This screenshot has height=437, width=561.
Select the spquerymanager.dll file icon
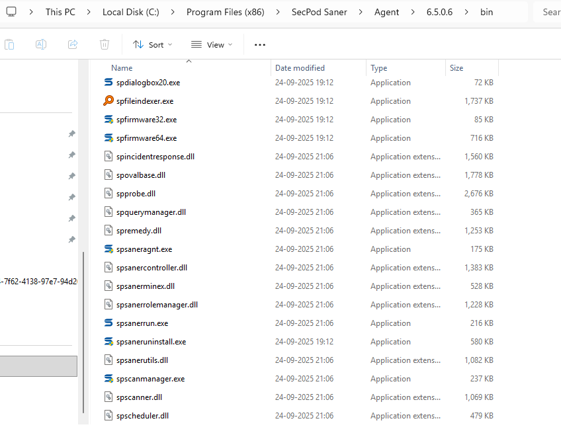pos(108,212)
